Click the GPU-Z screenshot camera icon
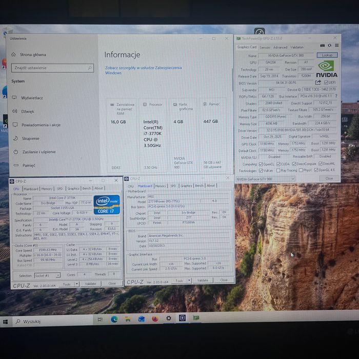This screenshot has width=359, height=359. [323, 46]
